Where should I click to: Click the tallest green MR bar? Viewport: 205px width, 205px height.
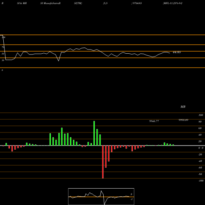click(94, 133)
